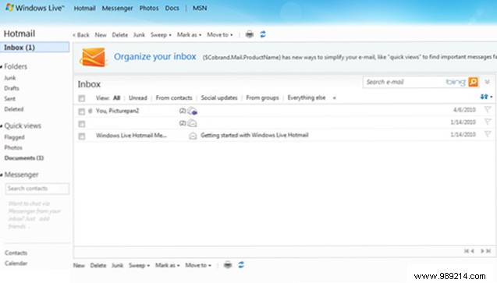Open the Junk folder in sidebar
497x283 pixels.
(x=10, y=78)
